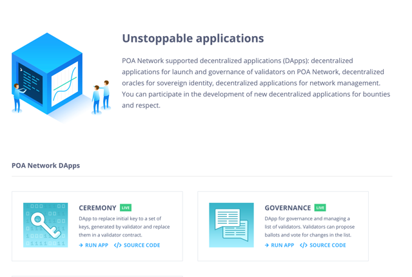The height and width of the screenshot is (277, 412).
Task: Select the CEREMONY card title
Action: tap(97, 208)
